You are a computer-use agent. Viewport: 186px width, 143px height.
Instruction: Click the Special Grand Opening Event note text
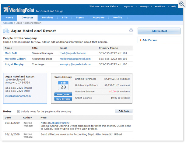[86, 127]
